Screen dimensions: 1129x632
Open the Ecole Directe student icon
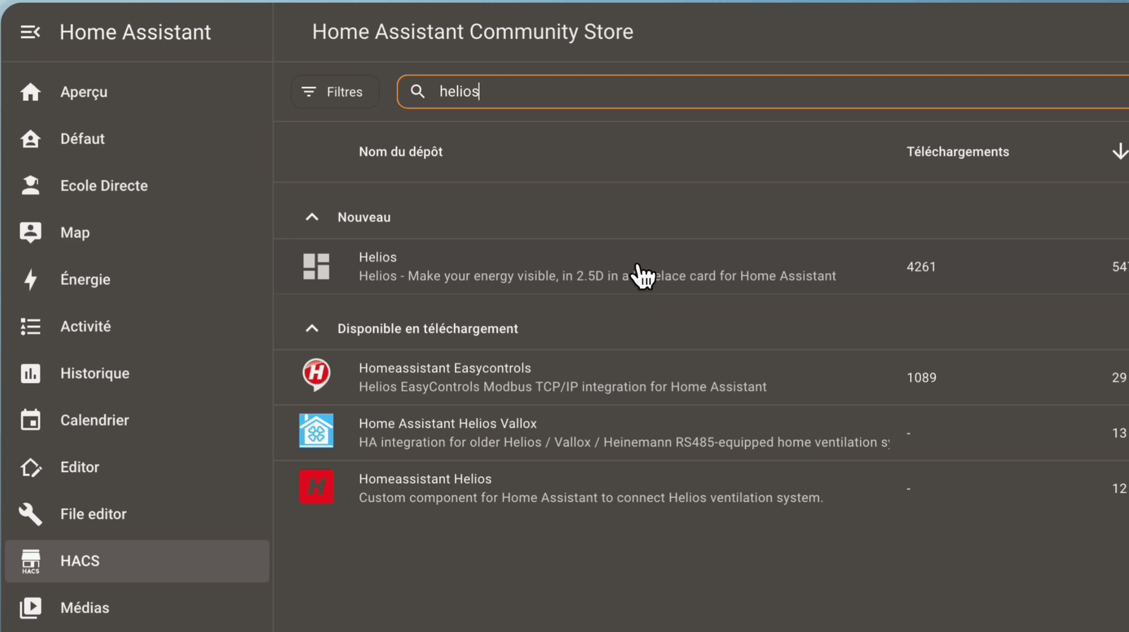(30, 186)
